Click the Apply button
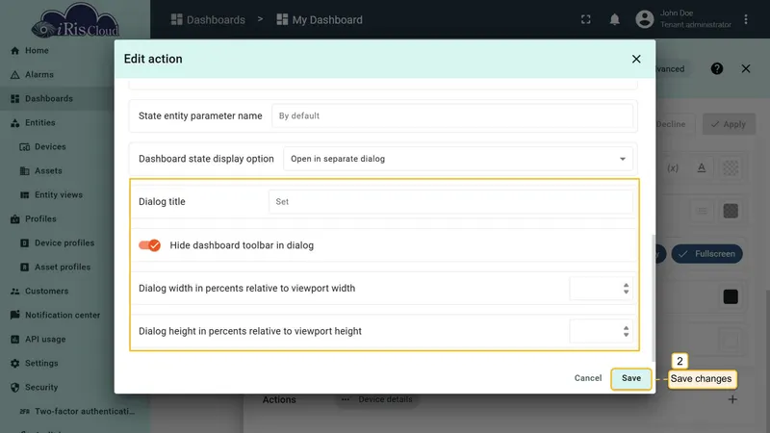The width and height of the screenshot is (770, 433). coord(729,124)
